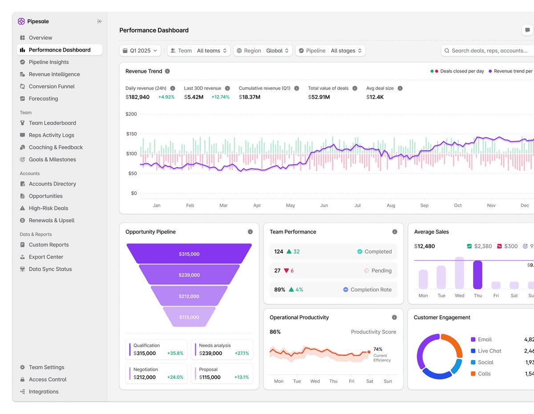Click the $2,380 green trend icon
Viewport: 534px width, 414px height.
[469, 246]
